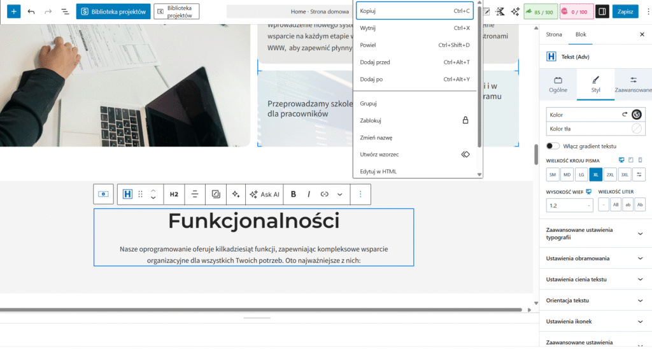Open the 'Kolor' text color swatch
The image size is (652, 349).
coord(635,115)
